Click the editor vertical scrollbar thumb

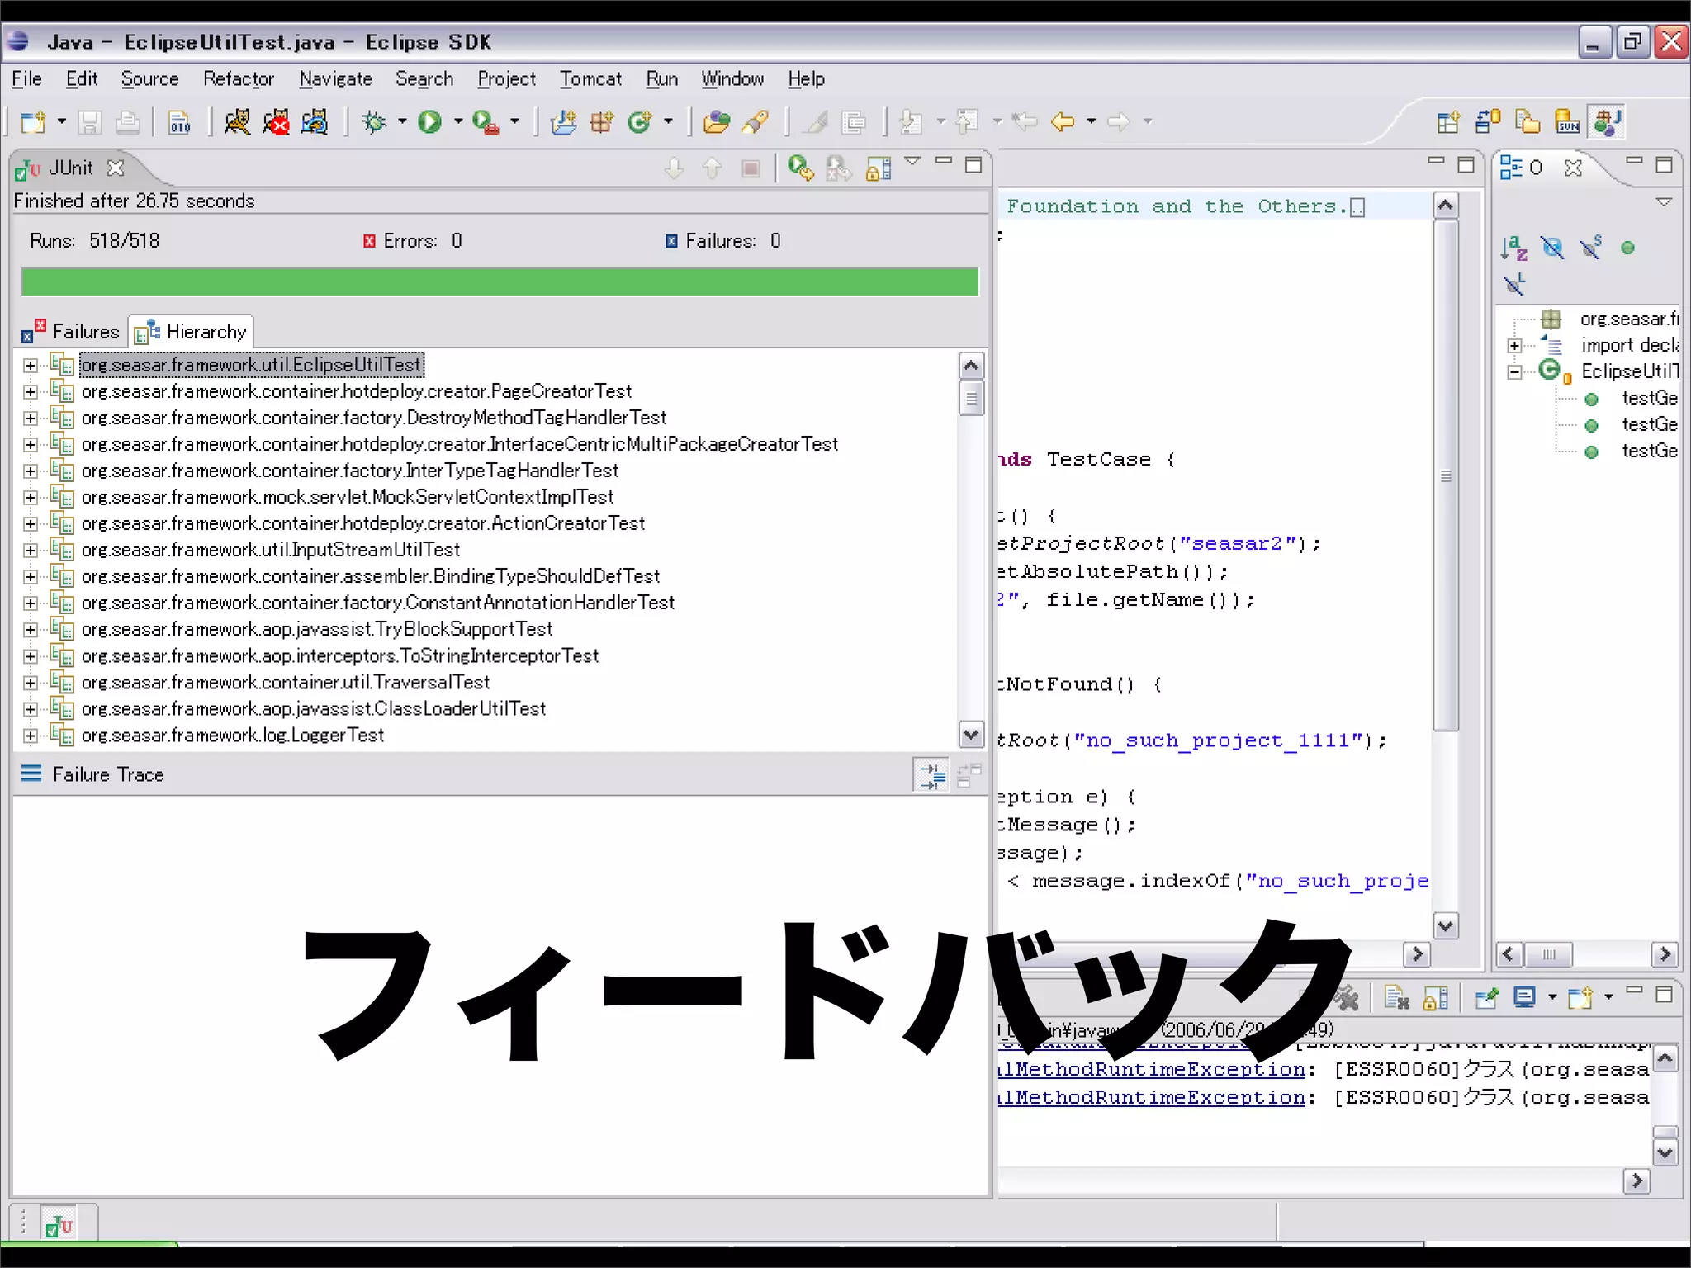pyautogui.click(x=1445, y=475)
